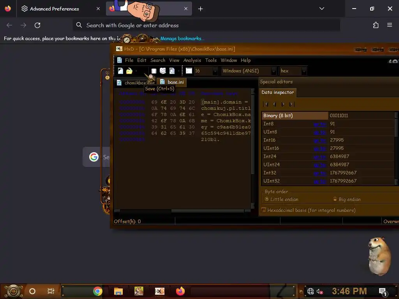Viewport: 399px width, 299px height.
Task: Enable Hexadecimal basis for integral numbers
Action: coord(309,210)
